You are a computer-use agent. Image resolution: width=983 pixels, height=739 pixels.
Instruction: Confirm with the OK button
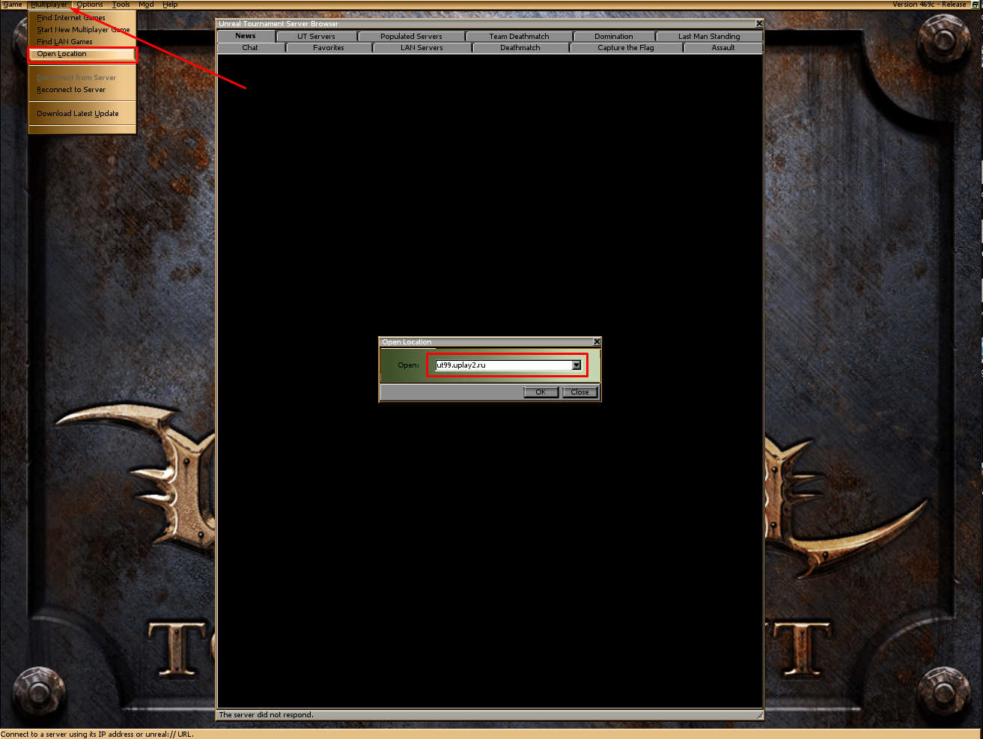(541, 392)
